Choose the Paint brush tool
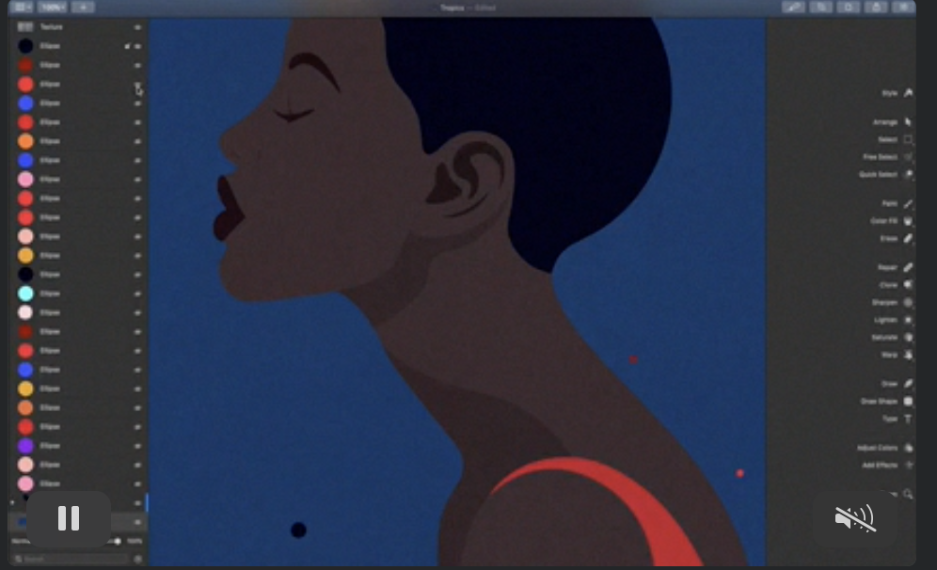This screenshot has width=937, height=570. (908, 203)
